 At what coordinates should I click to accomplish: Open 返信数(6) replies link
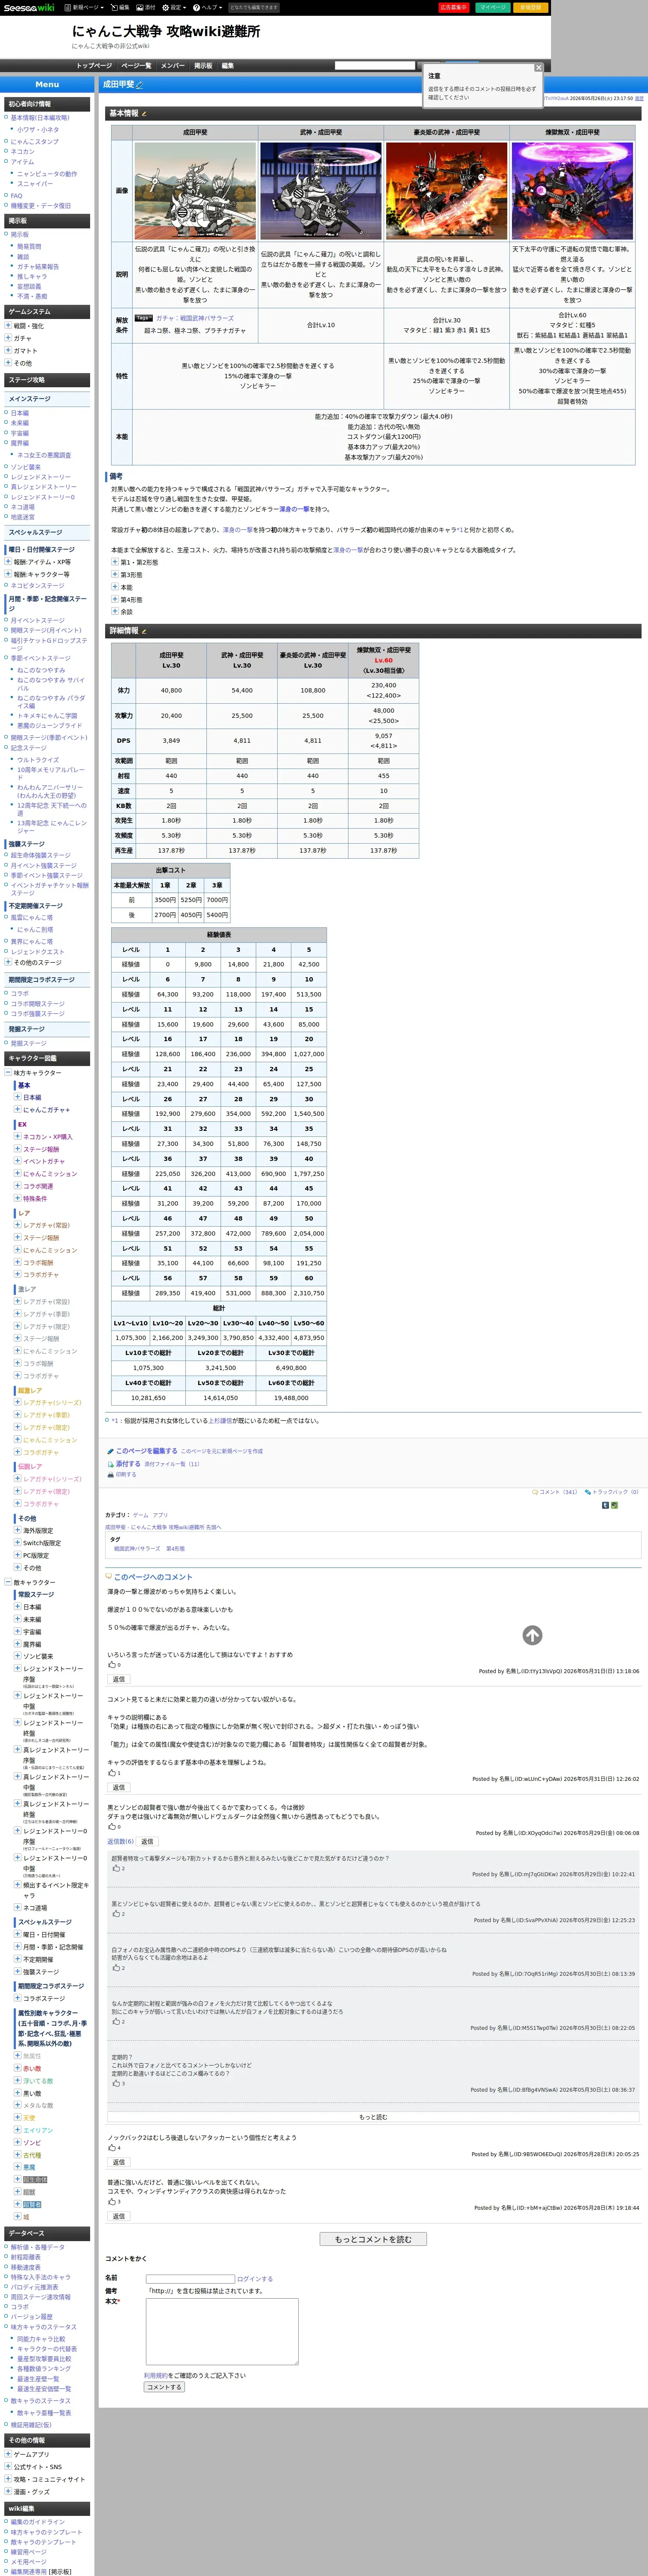coord(120,1841)
